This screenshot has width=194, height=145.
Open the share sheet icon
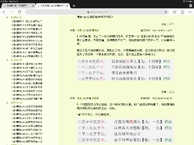pos(182,12)
